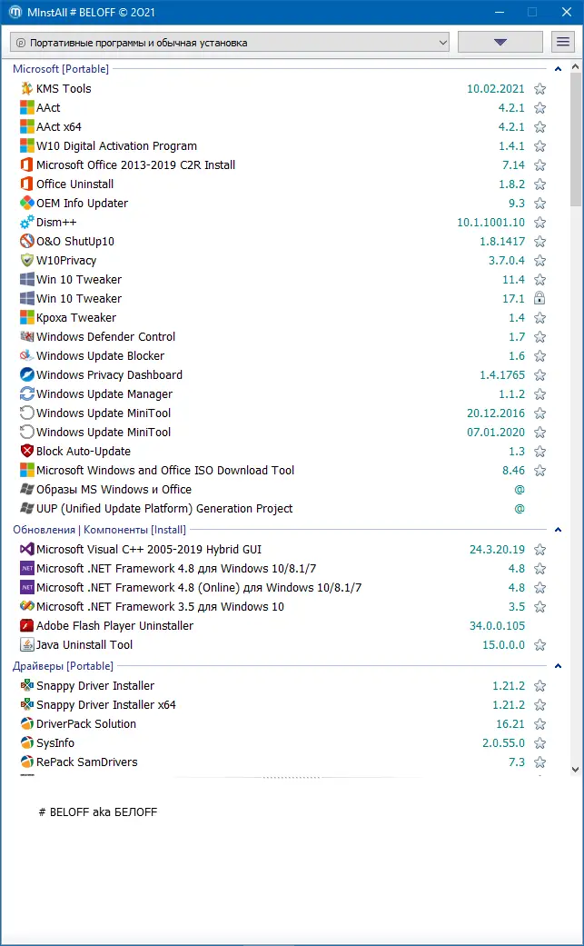Viewport: 584px width, 946px height.
Task: Click the Office Uninstall icon
Action: 27,184
